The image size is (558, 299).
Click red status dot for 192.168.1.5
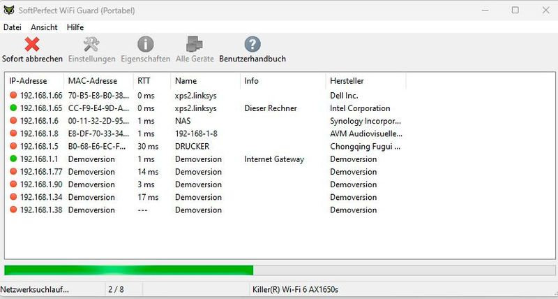[13, 146]
